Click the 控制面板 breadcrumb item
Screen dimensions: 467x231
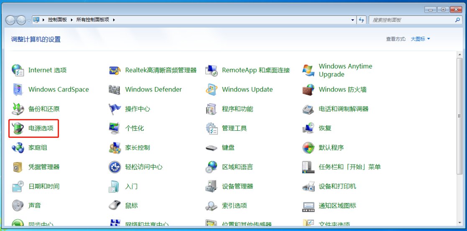(x=57, y=20)
